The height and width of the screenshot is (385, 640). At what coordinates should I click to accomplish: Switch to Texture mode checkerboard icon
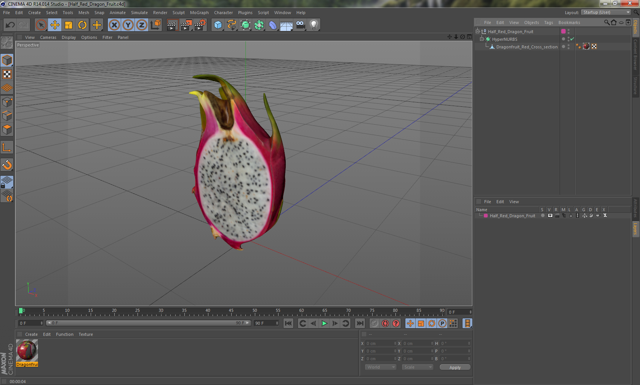coord(7,74)
